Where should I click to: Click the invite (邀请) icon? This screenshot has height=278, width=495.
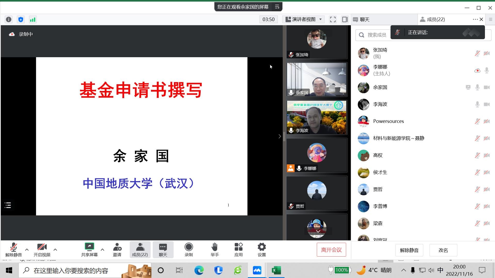tap(117, 250)
